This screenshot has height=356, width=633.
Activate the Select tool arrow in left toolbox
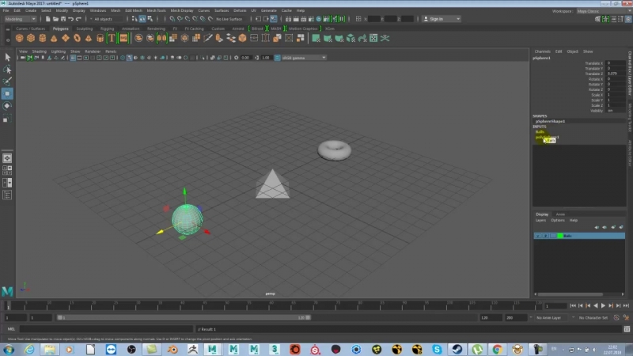7,57
